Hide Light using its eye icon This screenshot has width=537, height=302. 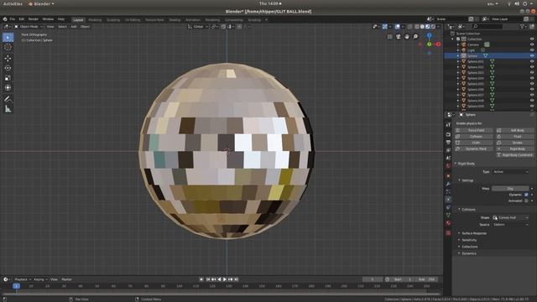pos(532,50)
